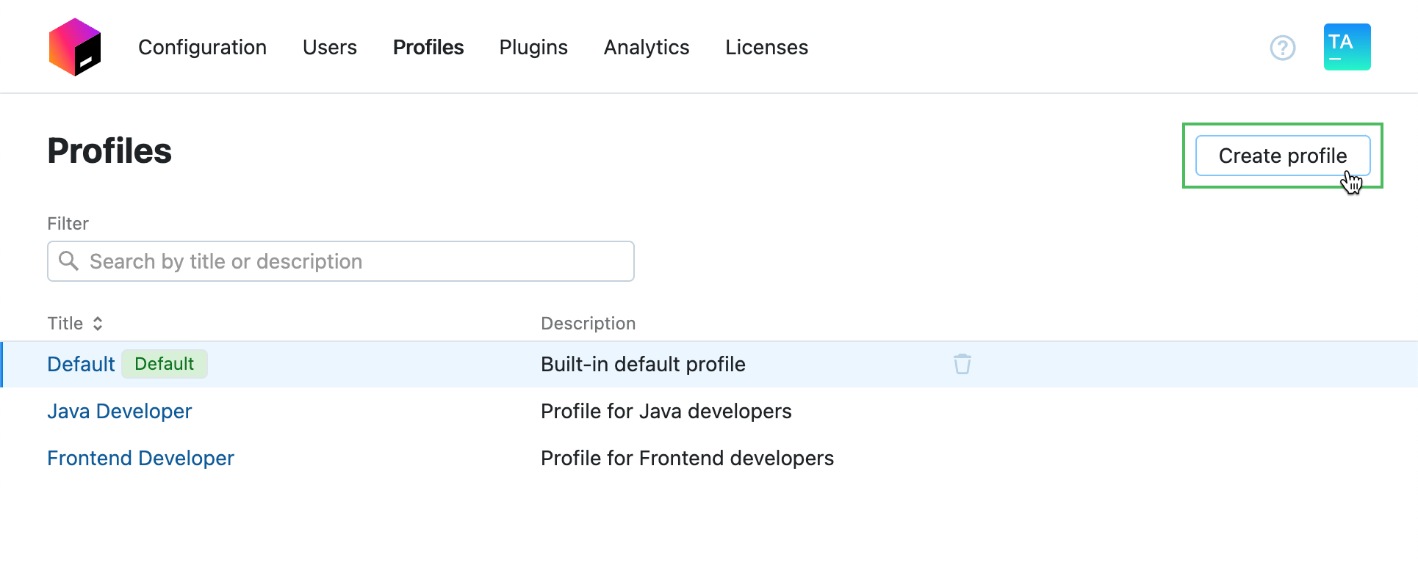Viewport: 1418px width, 565px height.
Task: Navigate to the Licenses tab
Action: coord(766,47)
